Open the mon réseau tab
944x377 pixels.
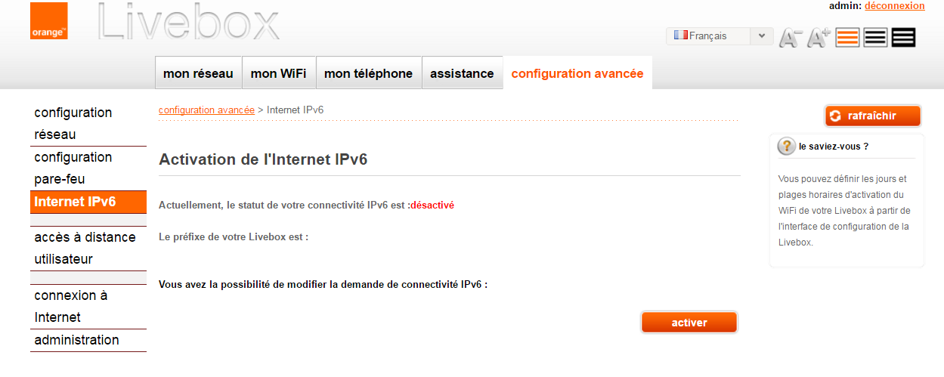(199, 73)
